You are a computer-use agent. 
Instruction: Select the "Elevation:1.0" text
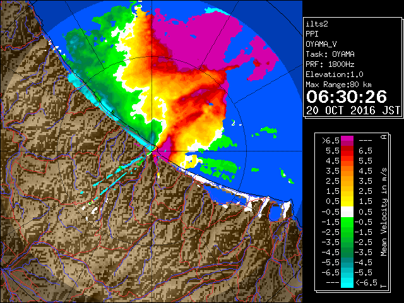point(335,74)
